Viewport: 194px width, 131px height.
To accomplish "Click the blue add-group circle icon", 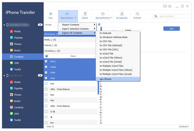I will 99,24.
